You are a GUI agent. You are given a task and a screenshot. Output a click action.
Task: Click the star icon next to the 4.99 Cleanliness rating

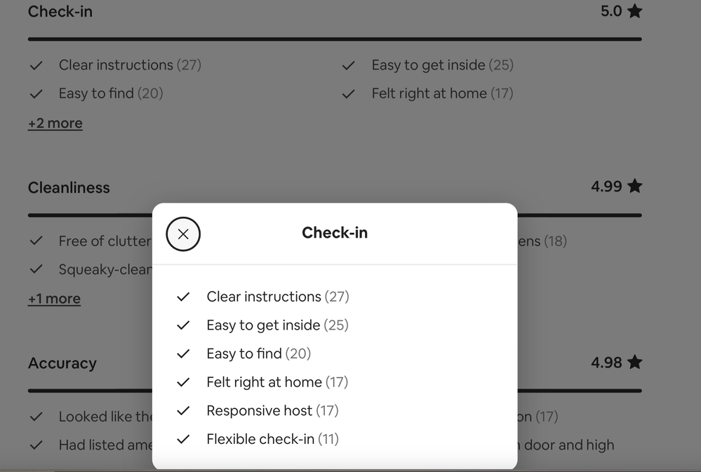pyautogui.click(x=635, y=186)
